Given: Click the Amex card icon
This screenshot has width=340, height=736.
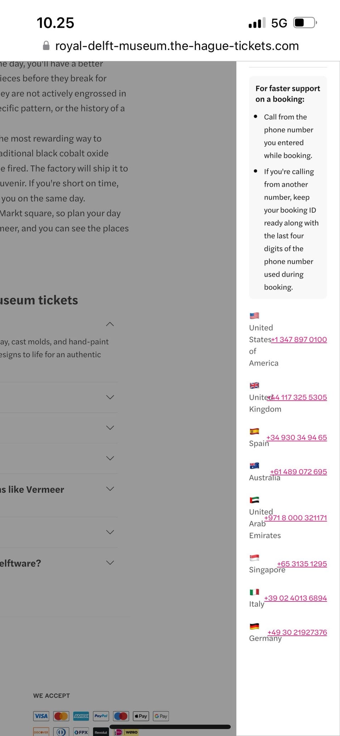Looking at the screenshot, I should [81, 716].
